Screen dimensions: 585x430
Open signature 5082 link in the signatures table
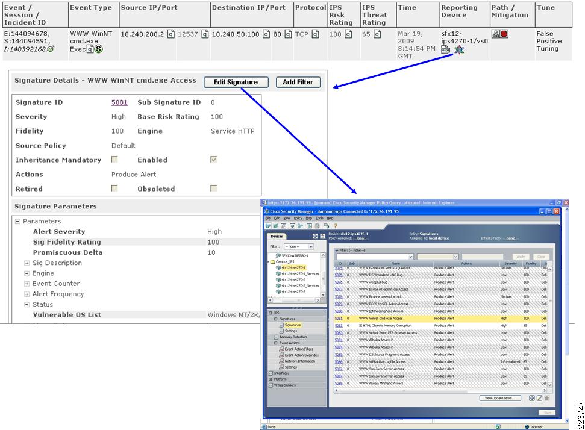339,326
